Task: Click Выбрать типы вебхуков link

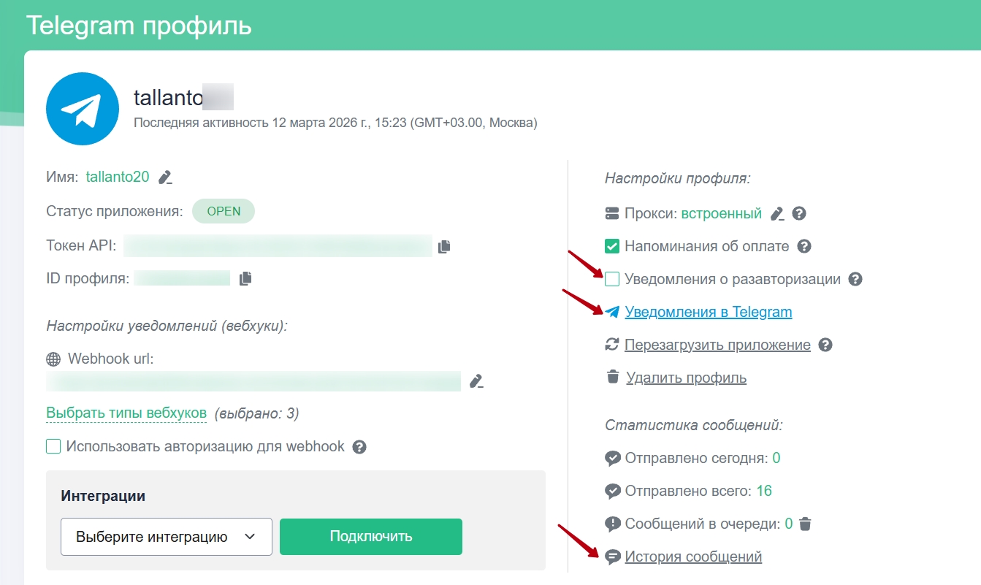Action: pos(126,413)
